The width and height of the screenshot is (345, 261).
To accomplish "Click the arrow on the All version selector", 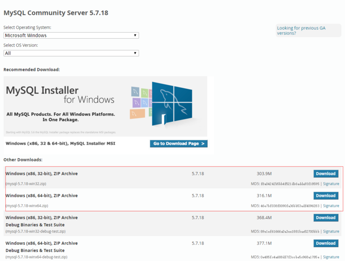I will click(135, 53).
